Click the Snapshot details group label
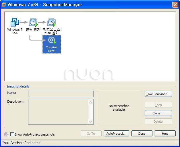The width and height of the screenshot is (180, 147). 18,86
